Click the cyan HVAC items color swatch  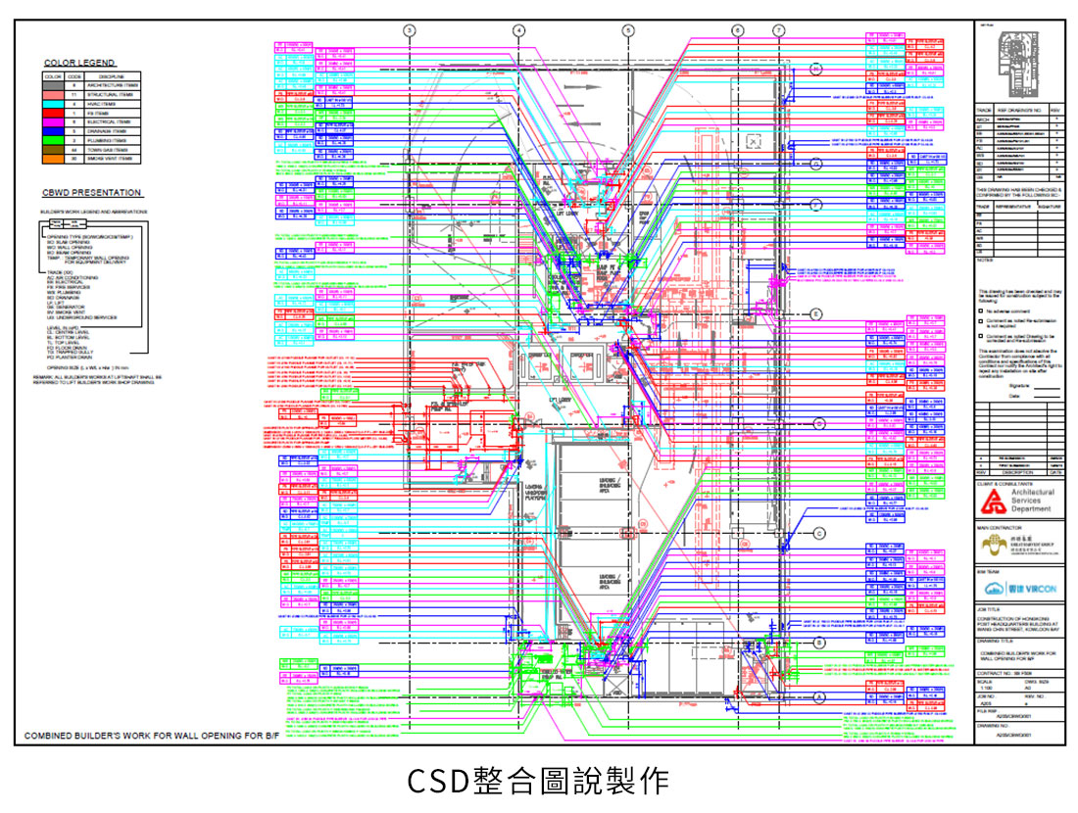point(53,103)
